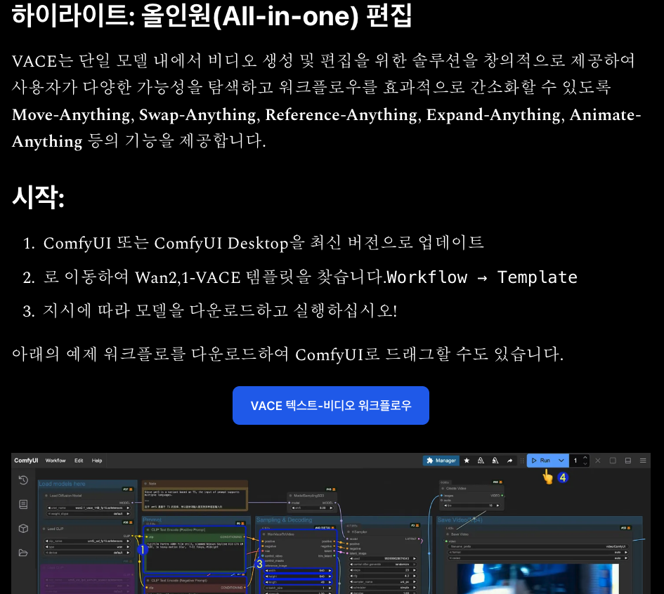Open the Manager puzzle-piece button
Screen dimensions: 664x594
441,461
